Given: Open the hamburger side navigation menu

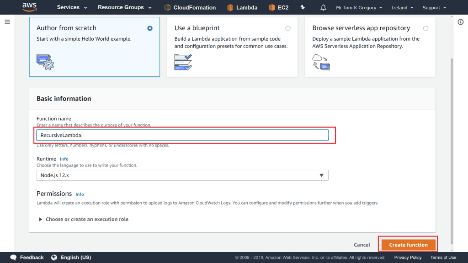Looking at the screenshot, I should (x=7, y=22).
